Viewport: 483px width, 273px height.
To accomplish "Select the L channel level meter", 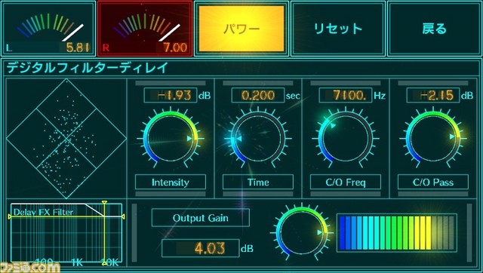I will click(x=48, y=29).
